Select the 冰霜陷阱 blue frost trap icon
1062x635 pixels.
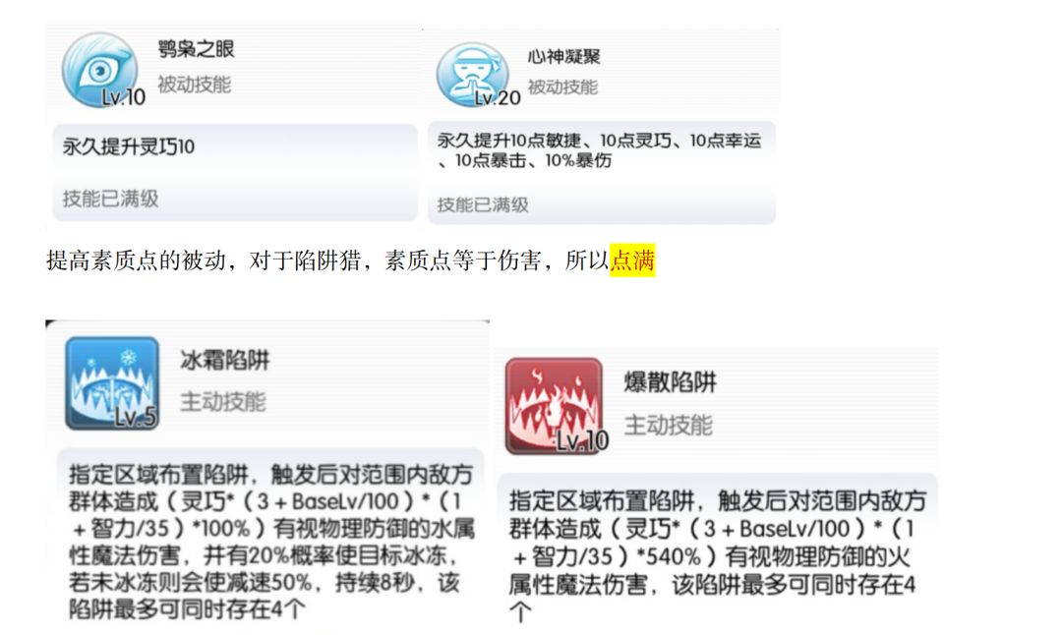point(112,383)
